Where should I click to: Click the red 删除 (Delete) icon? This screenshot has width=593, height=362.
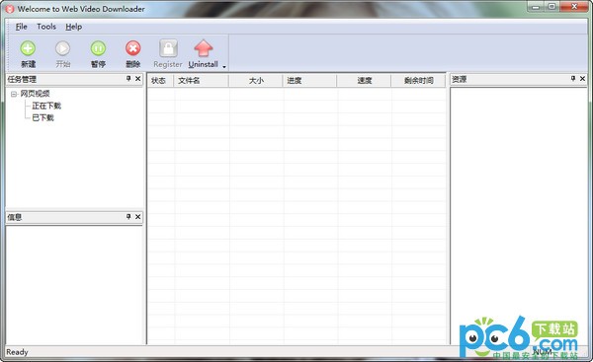tap(133, 48)
